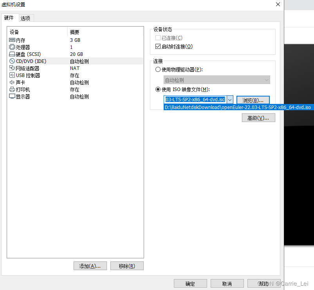The image size is (314, 290).
Task: Select the 声卡 row label
Action: [20, 82]
